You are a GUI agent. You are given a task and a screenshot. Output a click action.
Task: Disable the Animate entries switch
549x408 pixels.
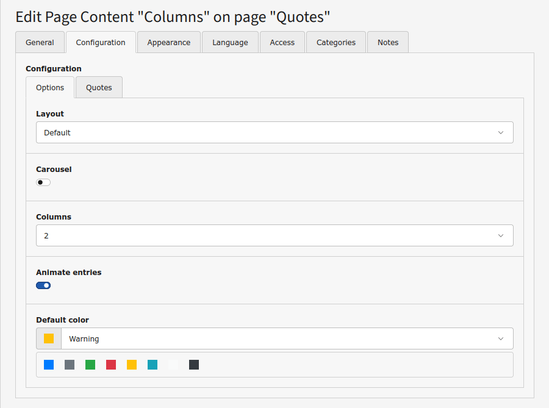43,285
